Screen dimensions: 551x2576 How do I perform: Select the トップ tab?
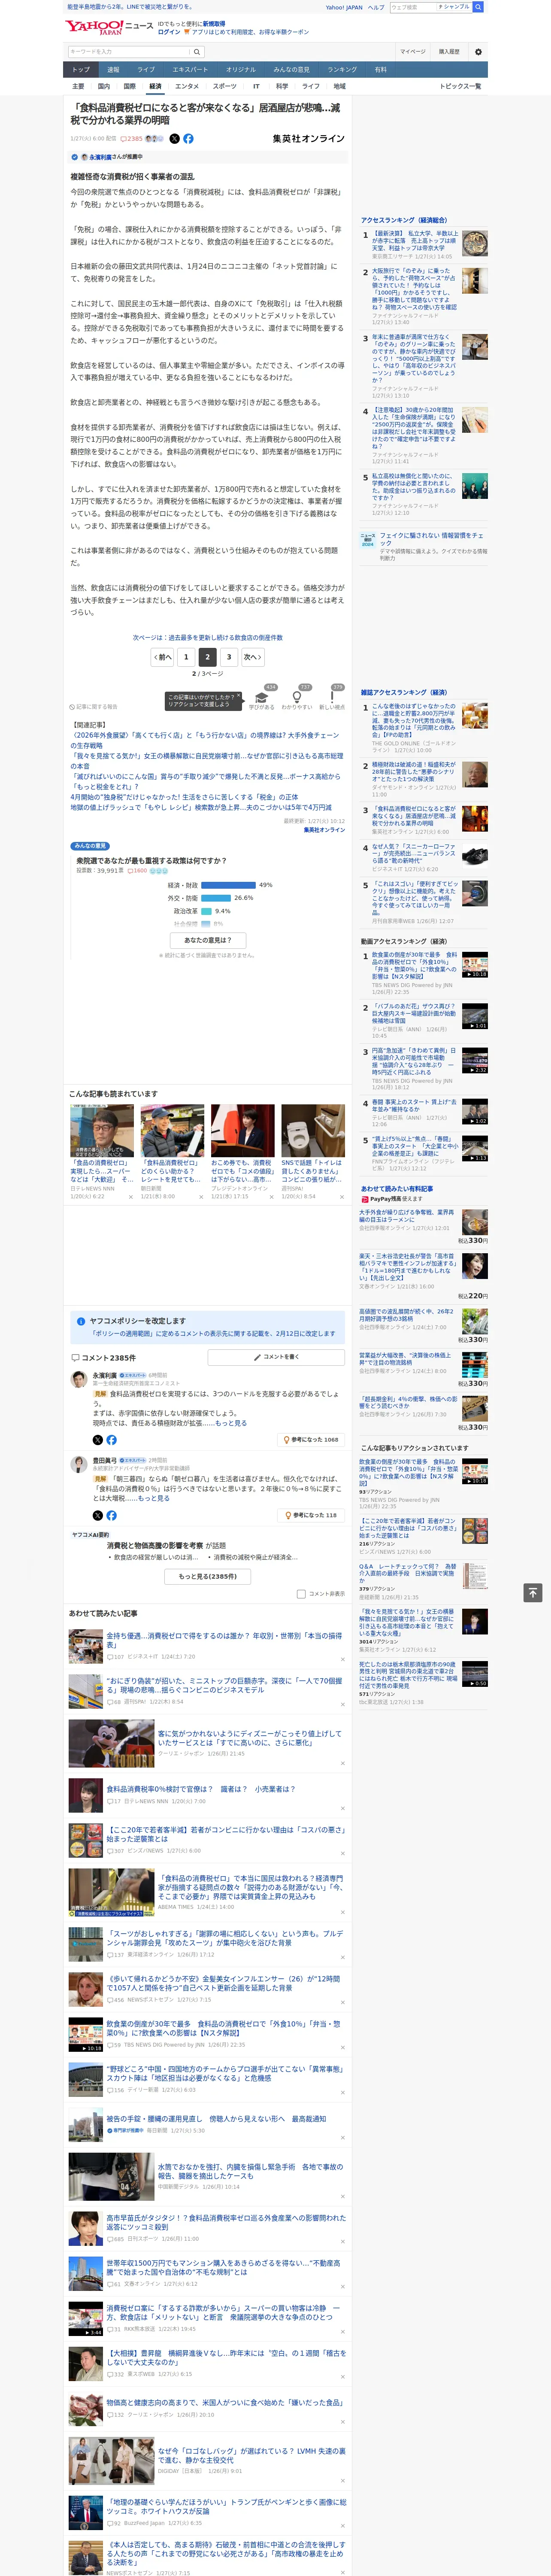tap(81, 70)
